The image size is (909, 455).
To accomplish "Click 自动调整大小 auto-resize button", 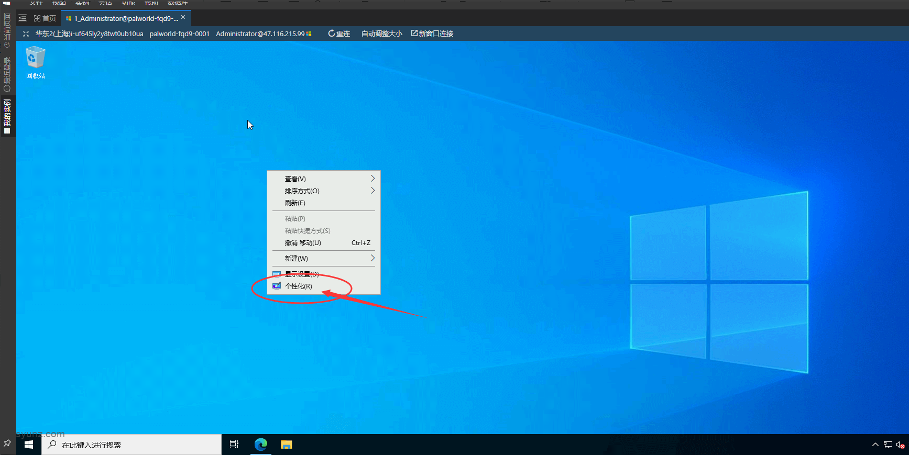I will [382, 34].
